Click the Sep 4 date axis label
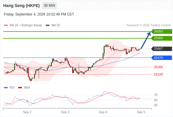 point(103,112)
